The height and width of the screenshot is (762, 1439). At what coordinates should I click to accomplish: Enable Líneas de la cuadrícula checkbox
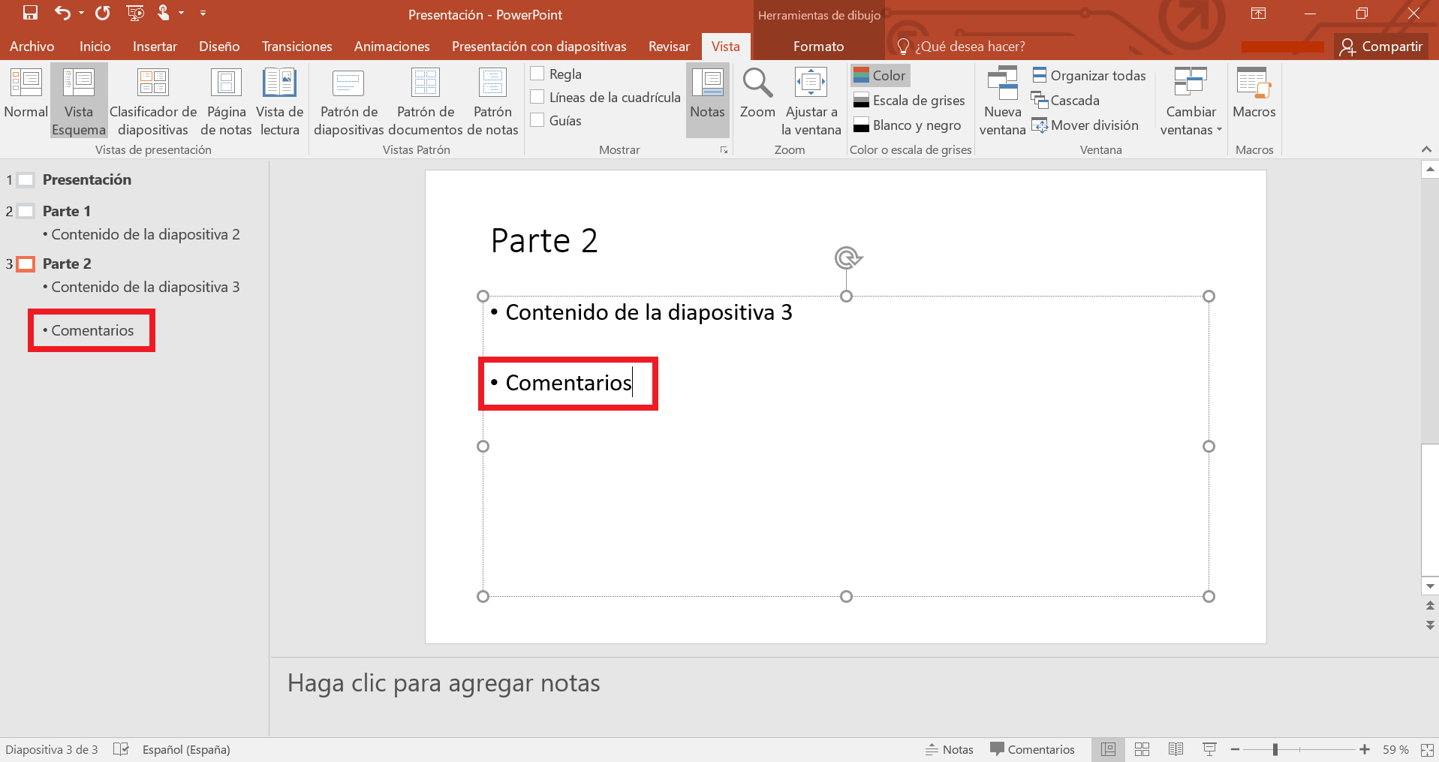tap(537, 97)
